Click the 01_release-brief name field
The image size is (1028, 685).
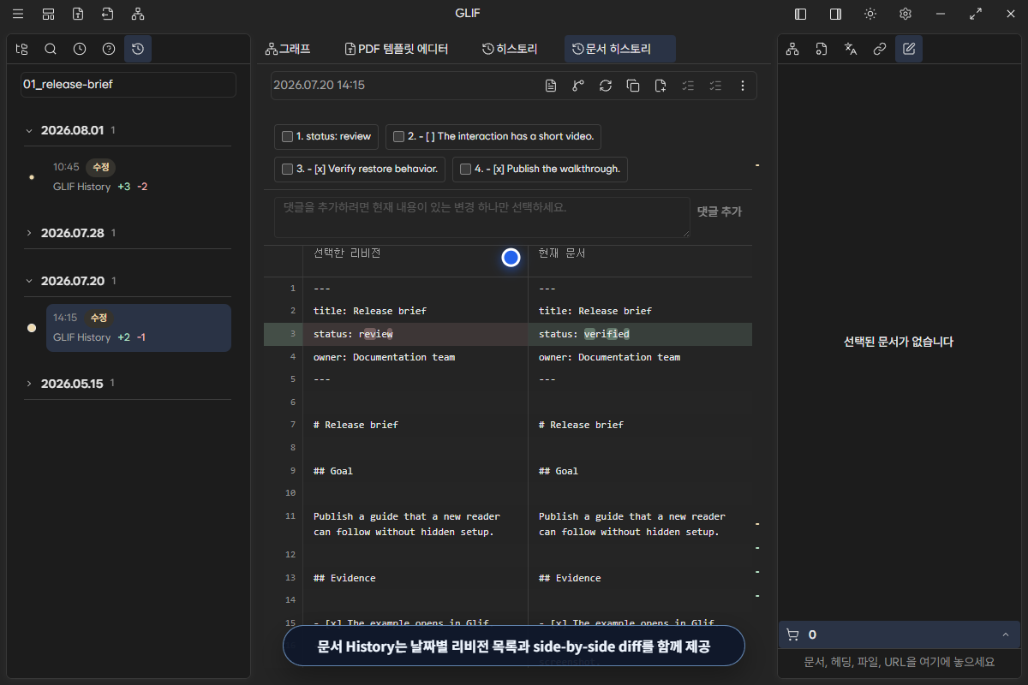coord(128,85)
